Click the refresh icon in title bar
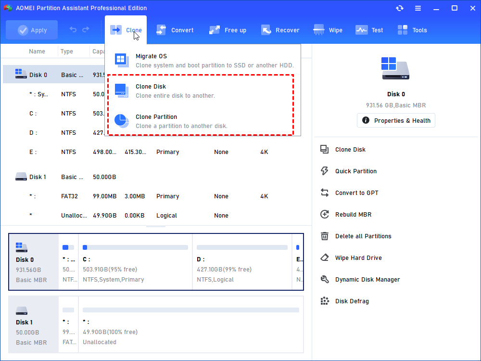The image size is (481, 361). tap(399, 8)
